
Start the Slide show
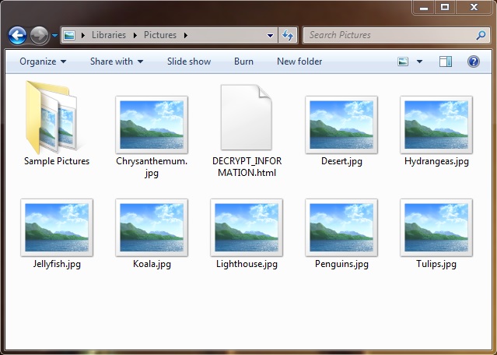click(189, 62)
